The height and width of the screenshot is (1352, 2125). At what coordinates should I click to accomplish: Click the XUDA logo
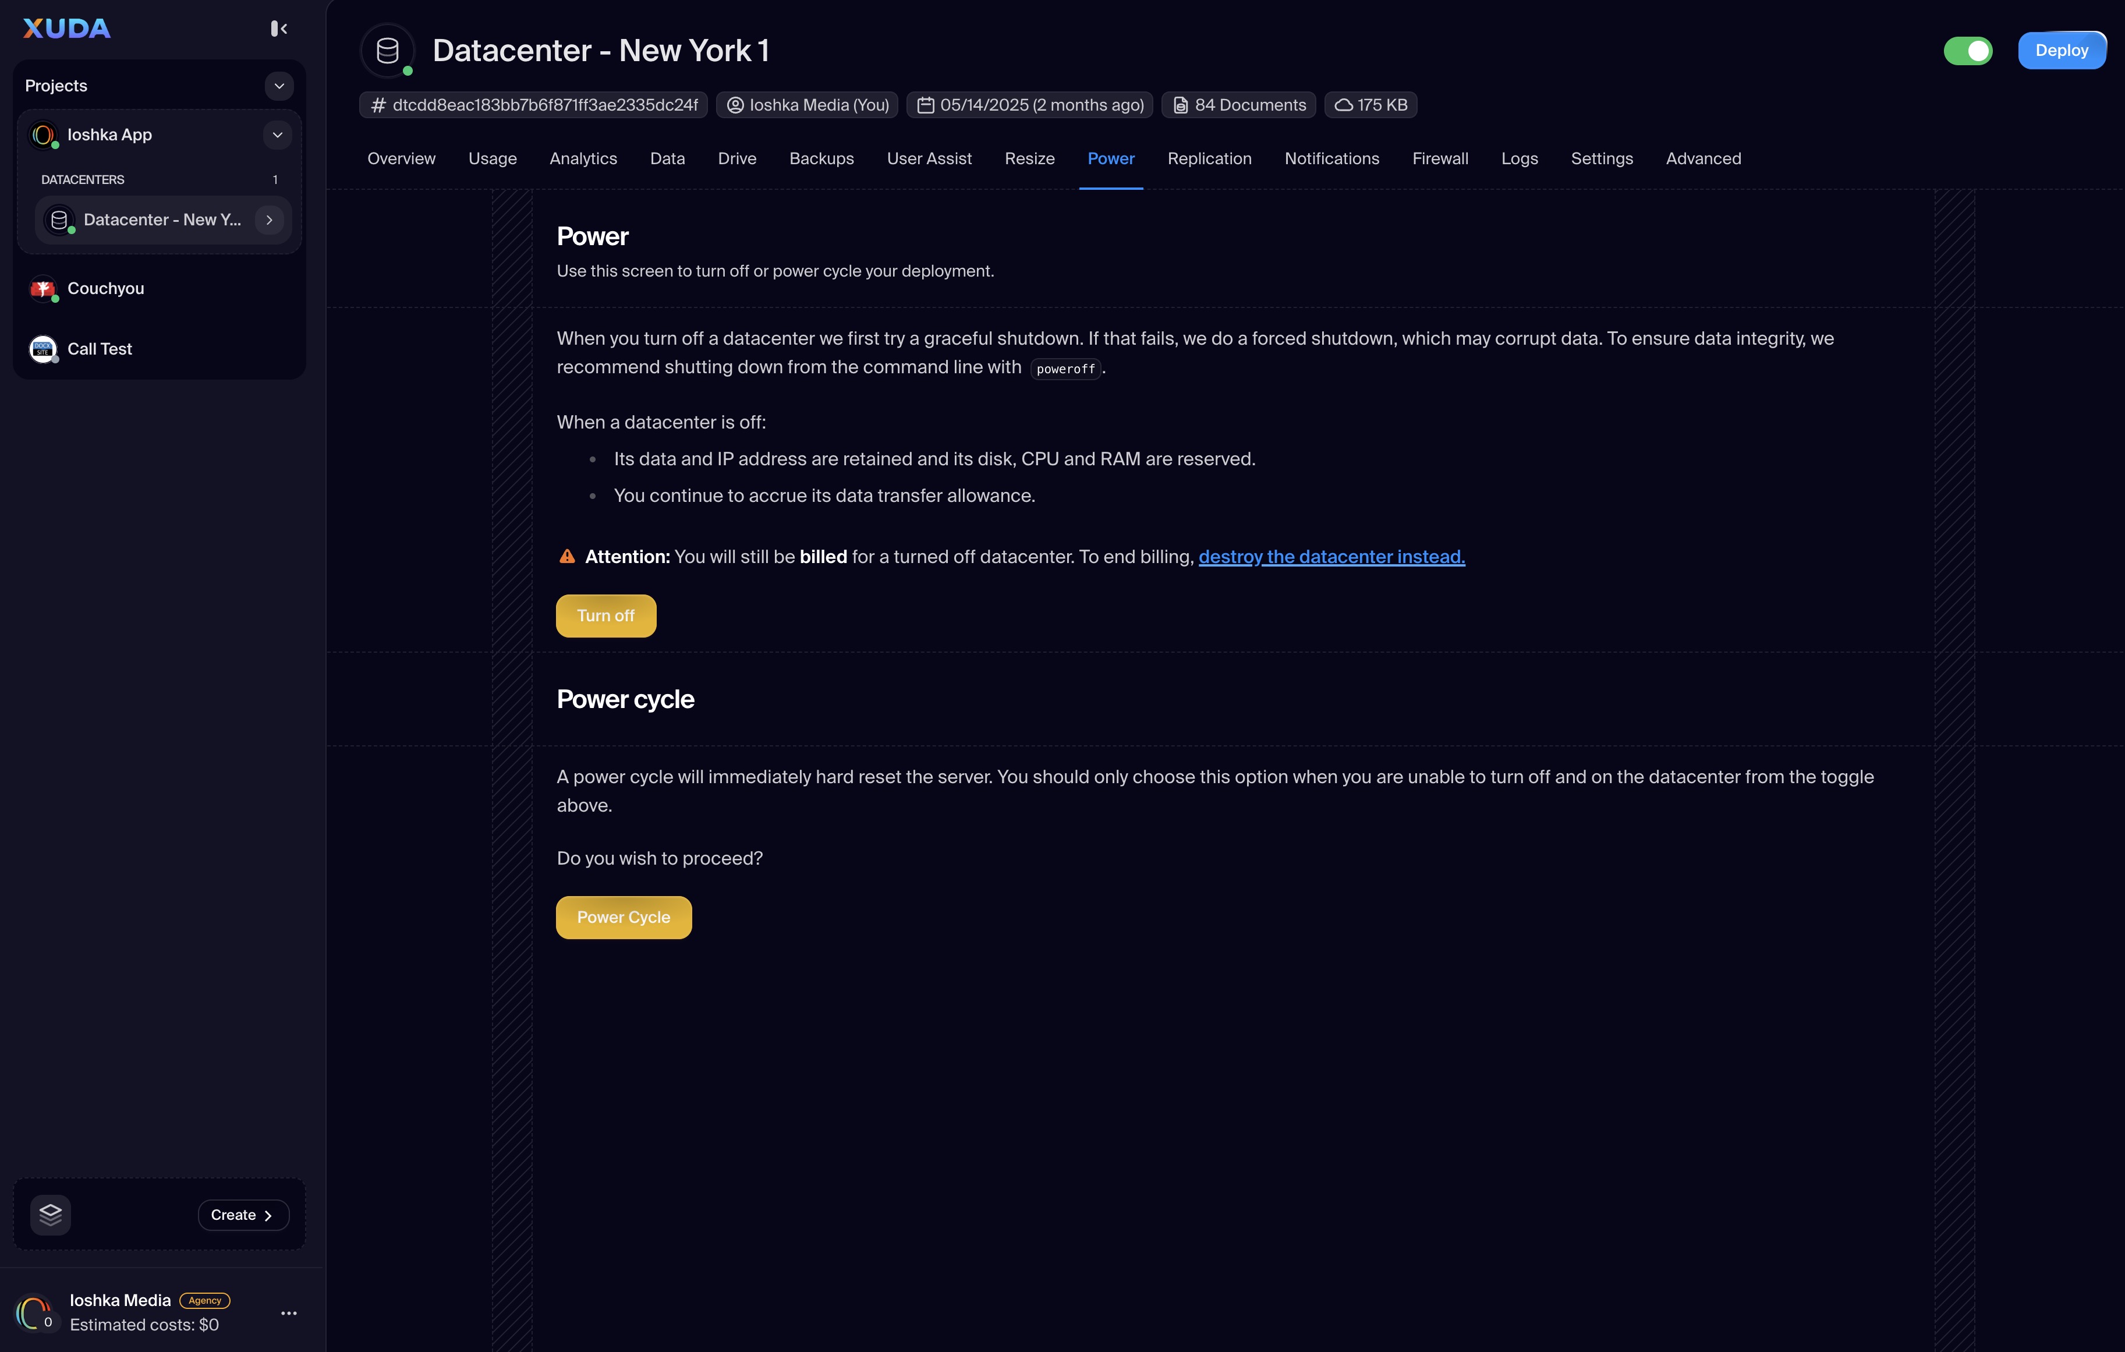click(x=67, y=29)
